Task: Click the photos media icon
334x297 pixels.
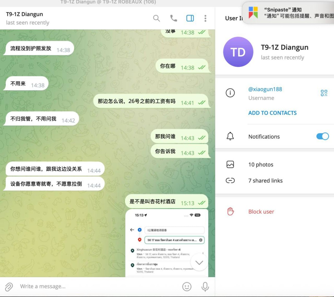Action: click(230, 165)
